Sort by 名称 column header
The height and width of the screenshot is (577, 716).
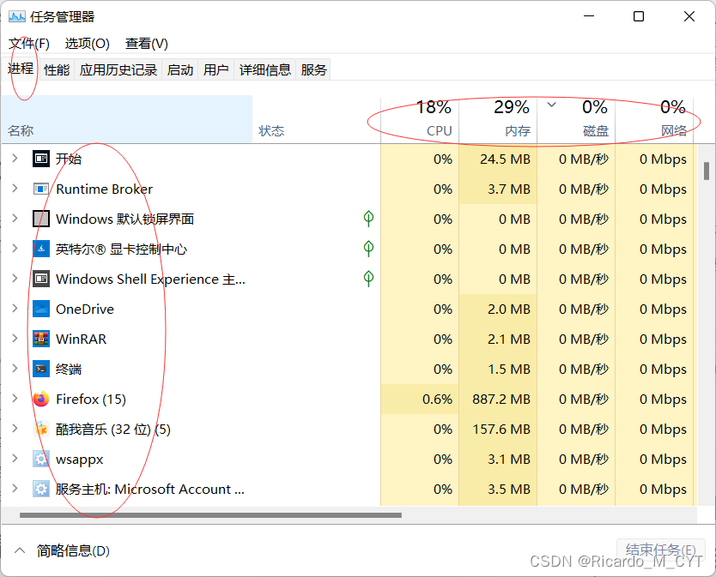(x=127, y=119)
